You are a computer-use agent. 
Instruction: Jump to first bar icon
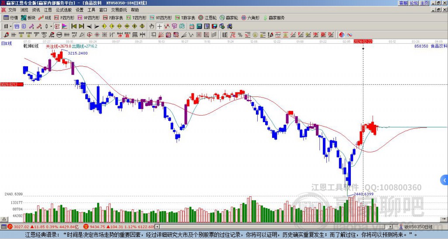pyautogui.click(x=73, y=26)
